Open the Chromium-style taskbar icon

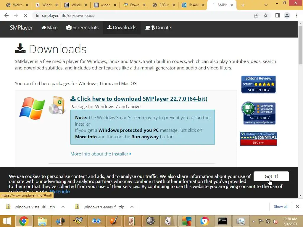[204, 221]
